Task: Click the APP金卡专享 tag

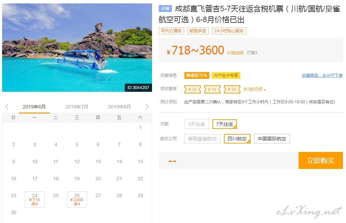Action: (226, 75)
